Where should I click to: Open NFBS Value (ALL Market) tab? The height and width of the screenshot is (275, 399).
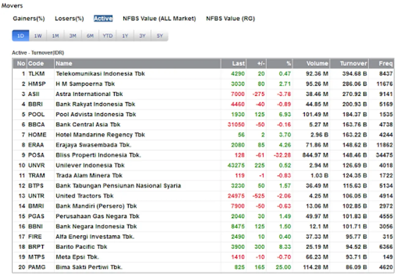pos(159,19)
